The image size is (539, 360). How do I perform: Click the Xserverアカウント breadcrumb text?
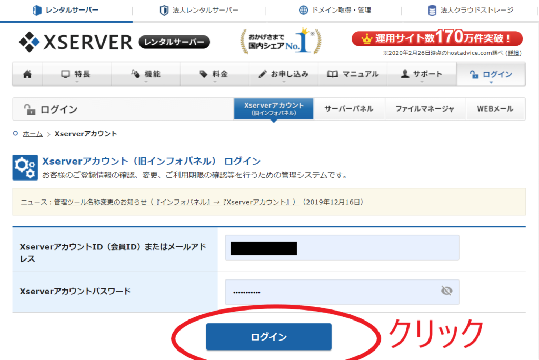(86, 133)
